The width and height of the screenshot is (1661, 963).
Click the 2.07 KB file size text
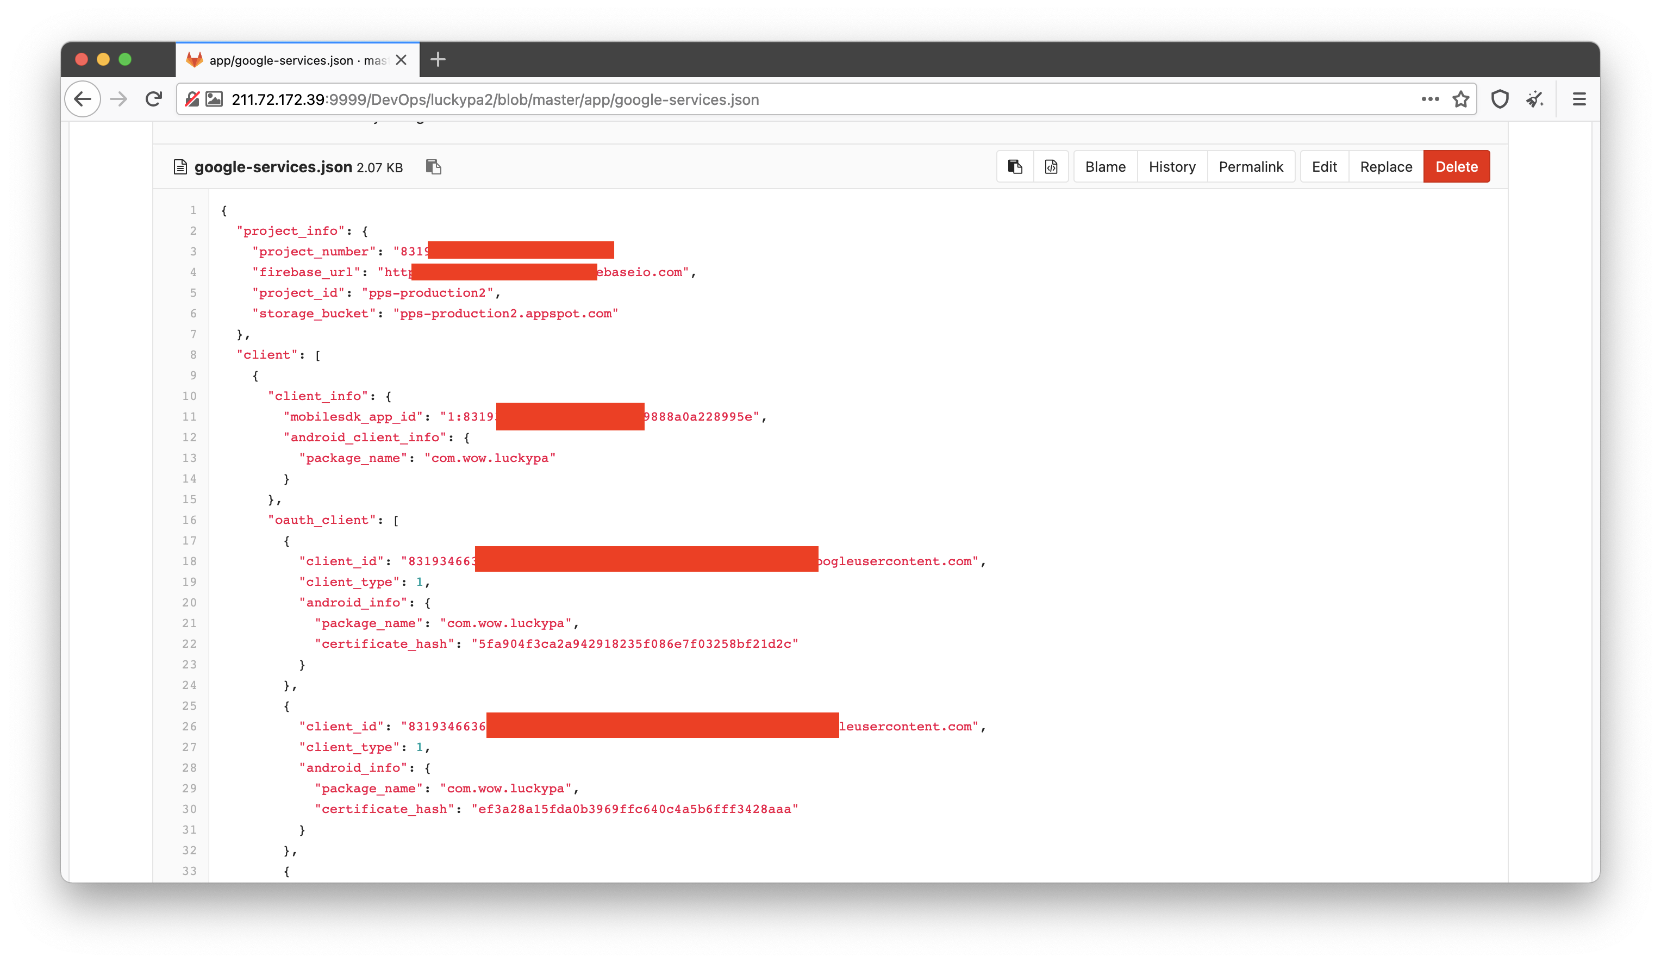[x=380, y=168]
